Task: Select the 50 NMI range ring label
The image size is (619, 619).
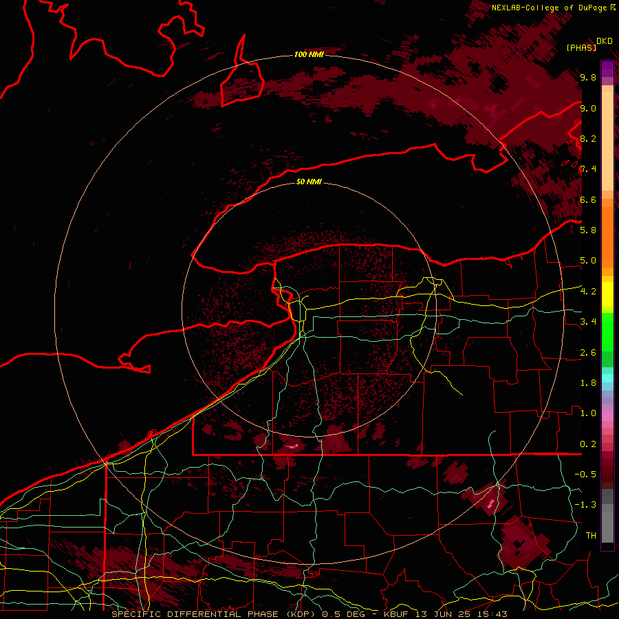Action: (309, 182)
